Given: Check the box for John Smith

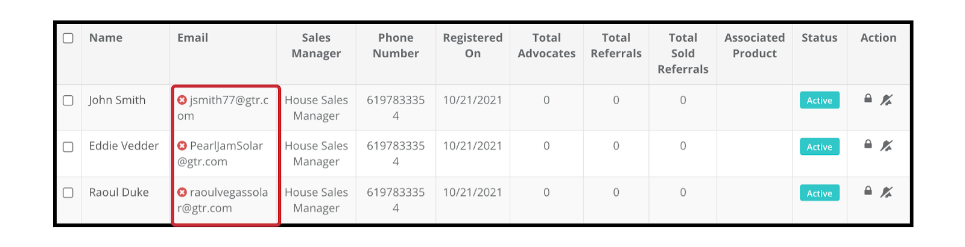Looking at the screenshot, I should click(68, 101).
